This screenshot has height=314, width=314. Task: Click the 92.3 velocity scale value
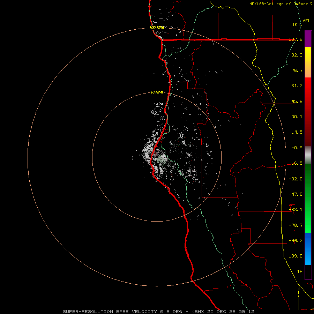(x=297, y=55)
